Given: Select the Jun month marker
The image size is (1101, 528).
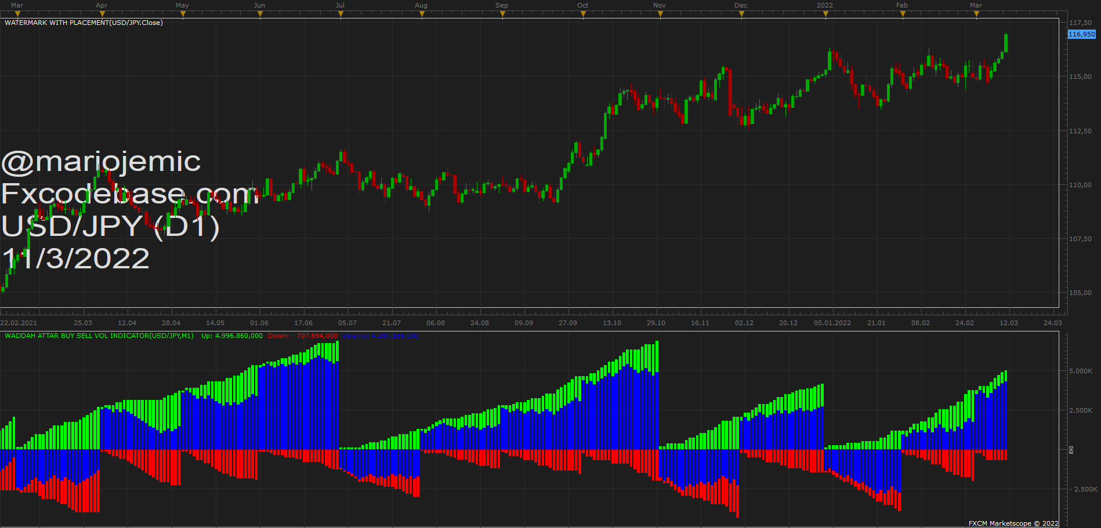Looking at the screenshot, I should point(260,14).
